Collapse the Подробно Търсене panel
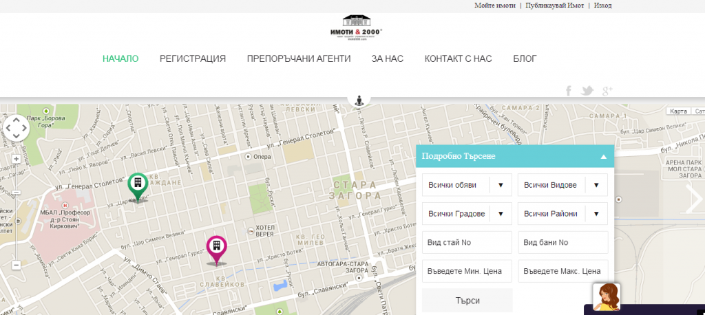 603,157
